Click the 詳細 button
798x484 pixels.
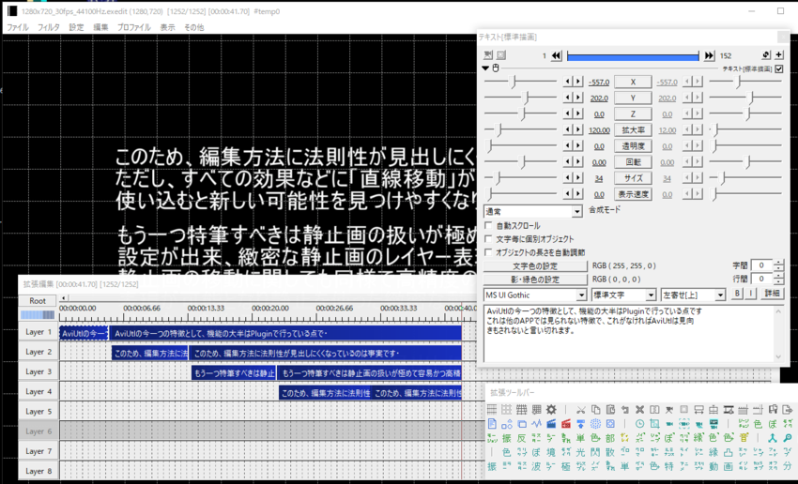click(x=772, y=294)
